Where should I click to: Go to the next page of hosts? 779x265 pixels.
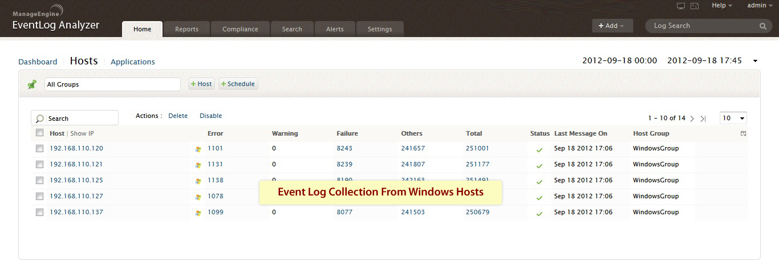click(x=692, y=119)
